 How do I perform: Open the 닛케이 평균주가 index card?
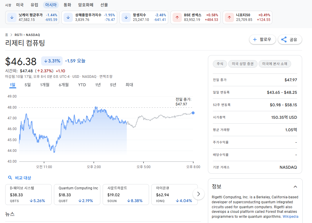pos(32,17)
